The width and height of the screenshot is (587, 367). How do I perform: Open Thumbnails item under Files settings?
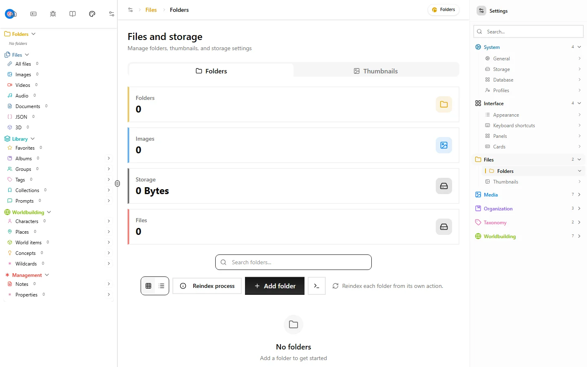pyautogui.click(x=533, y=182)
